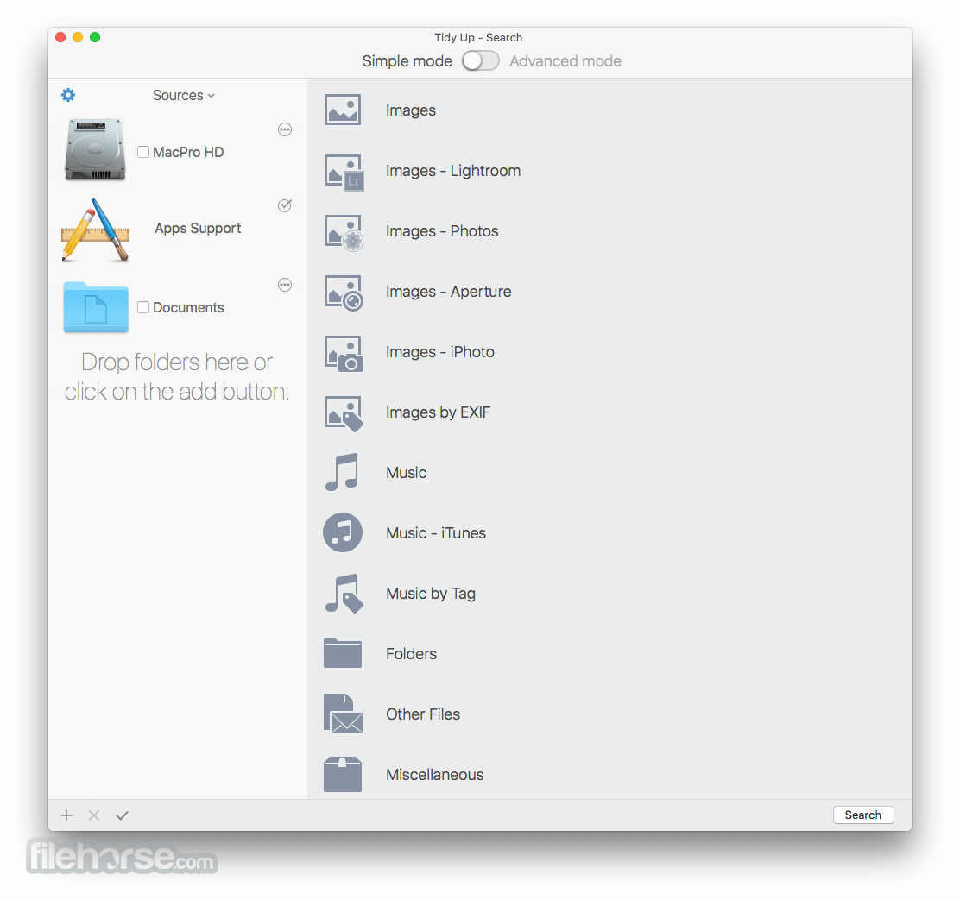Click the Apps Support source name

tap(198, 229)
